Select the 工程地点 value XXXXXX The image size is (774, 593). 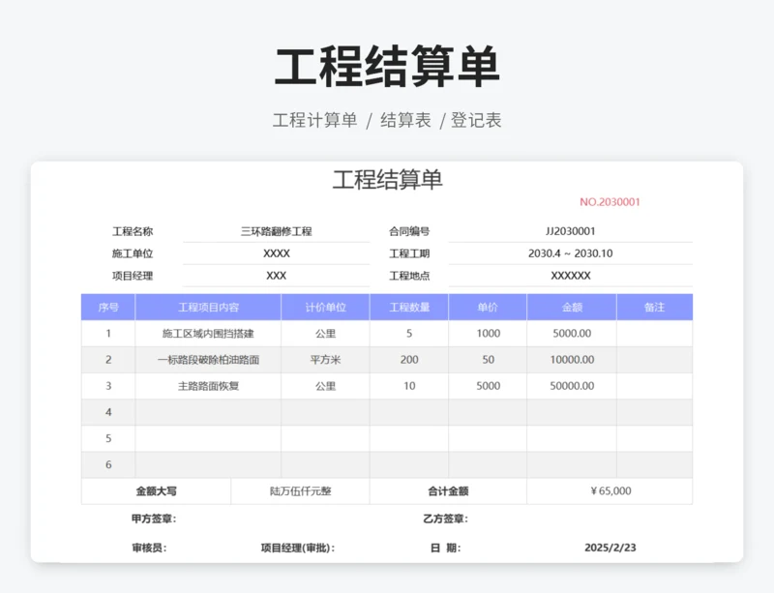(571, 276)
